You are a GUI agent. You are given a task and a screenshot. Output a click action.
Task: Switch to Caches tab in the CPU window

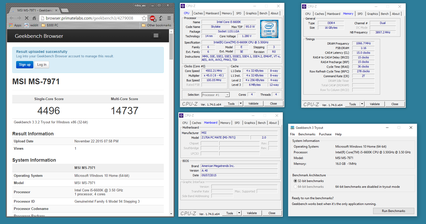tap(198, 13)
